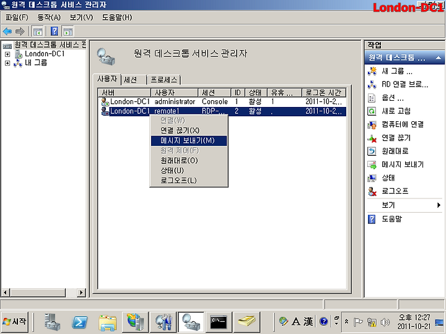Open the 보기(V) menu
446x334 pixels.
[81, 17]
